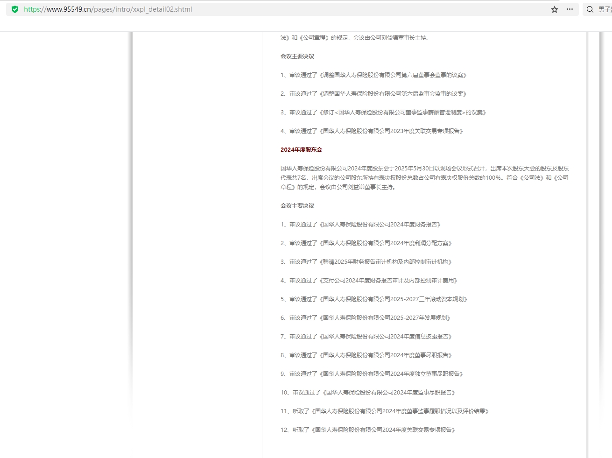Click item 10 2024年度监事尽职报告
612x458 pixels.
368,393
